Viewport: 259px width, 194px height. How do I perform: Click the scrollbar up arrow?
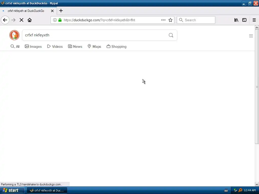pos(257,27)
